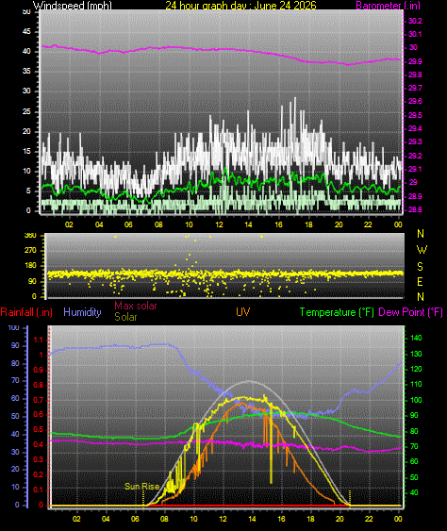The height and width of the screenshot is (531, 447).
Task: Click the 24 hour graph day title
Action: (x=240, y=5)
